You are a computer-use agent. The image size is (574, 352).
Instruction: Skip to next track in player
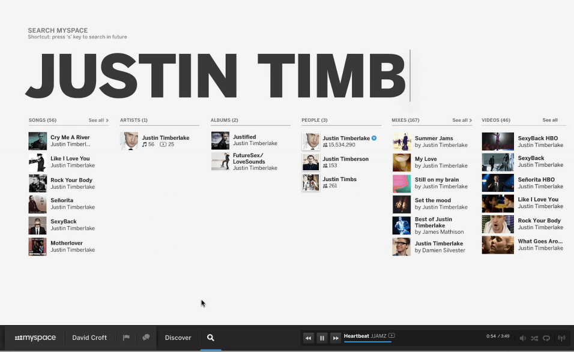point(335,338)
